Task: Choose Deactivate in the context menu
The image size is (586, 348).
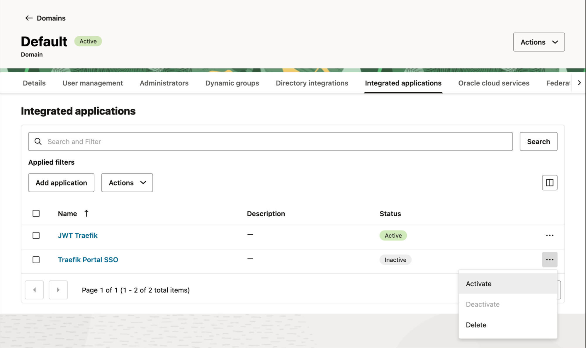Action: point(508,304)
